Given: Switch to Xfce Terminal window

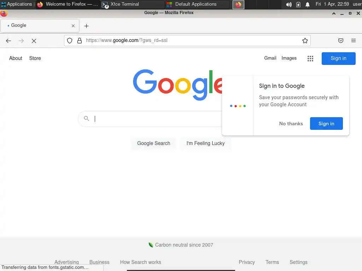Looking at the screenshot, I should [x=133, y=4].
